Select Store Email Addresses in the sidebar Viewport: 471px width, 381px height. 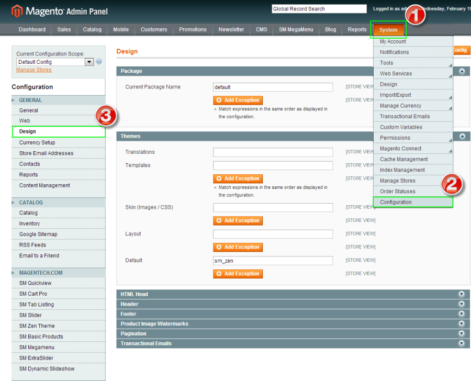pos(59,153)
